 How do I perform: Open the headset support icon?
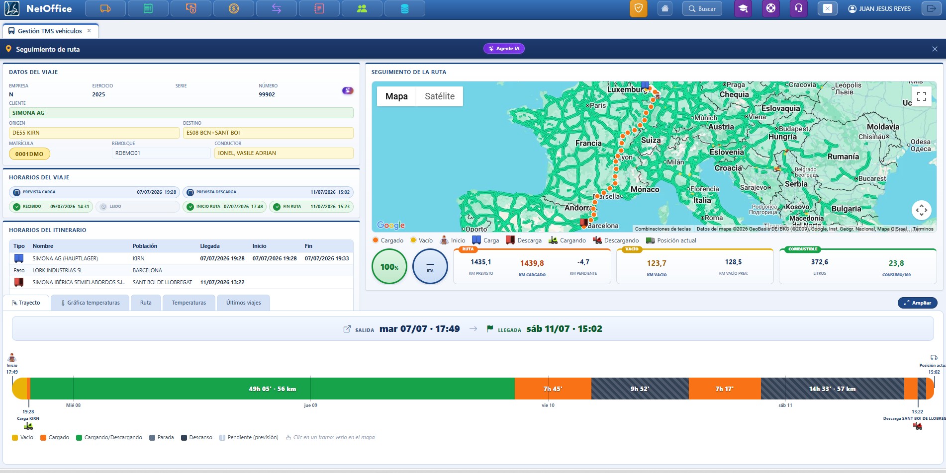pos(798,8)
